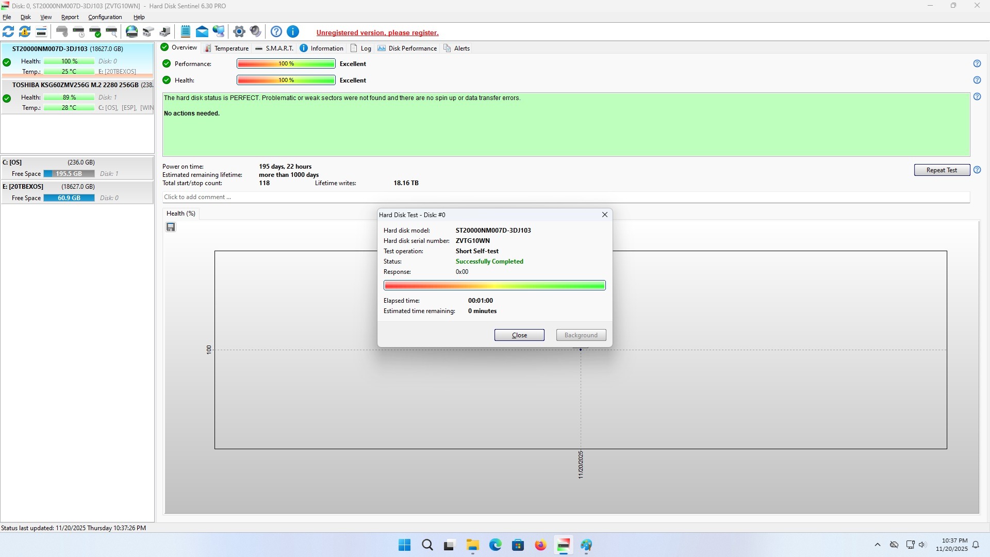
Task: Click the refresh disks toolbar icon
Action: tap(8, 32)
